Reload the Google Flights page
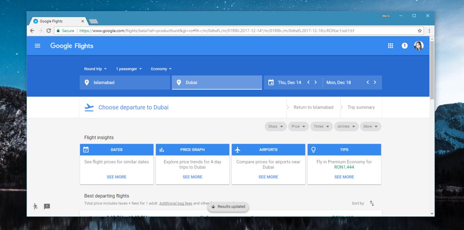This screenshot has height=230, width=464. tap(49, 31)
